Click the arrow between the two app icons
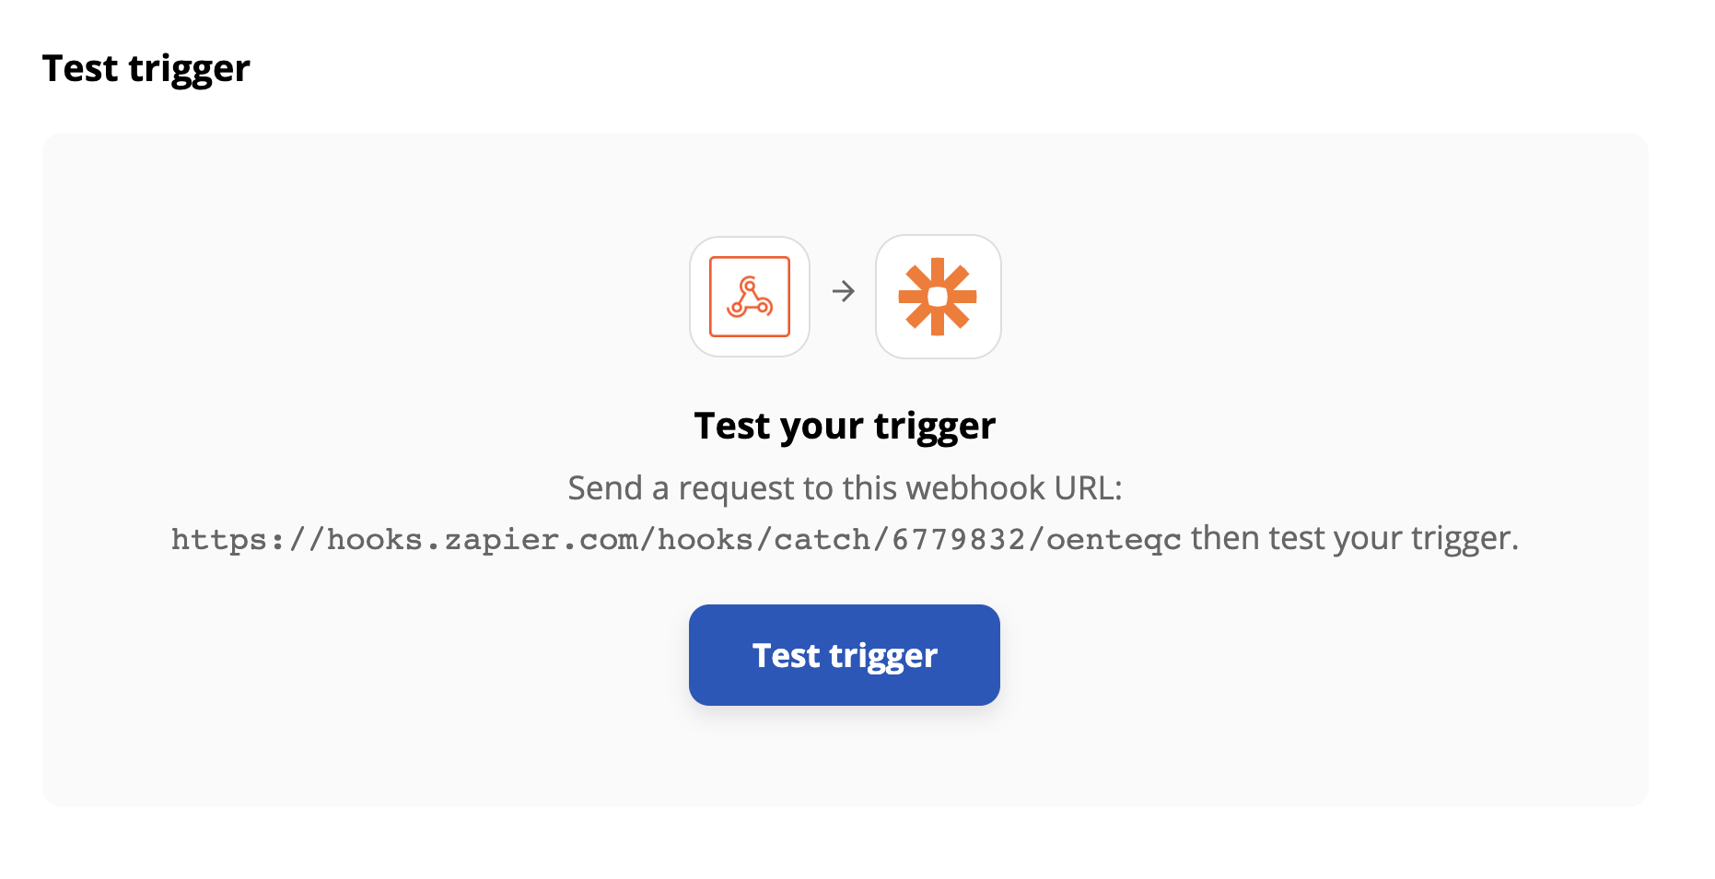This screenshot has height=879, width=1715. [x=844, y=292]
